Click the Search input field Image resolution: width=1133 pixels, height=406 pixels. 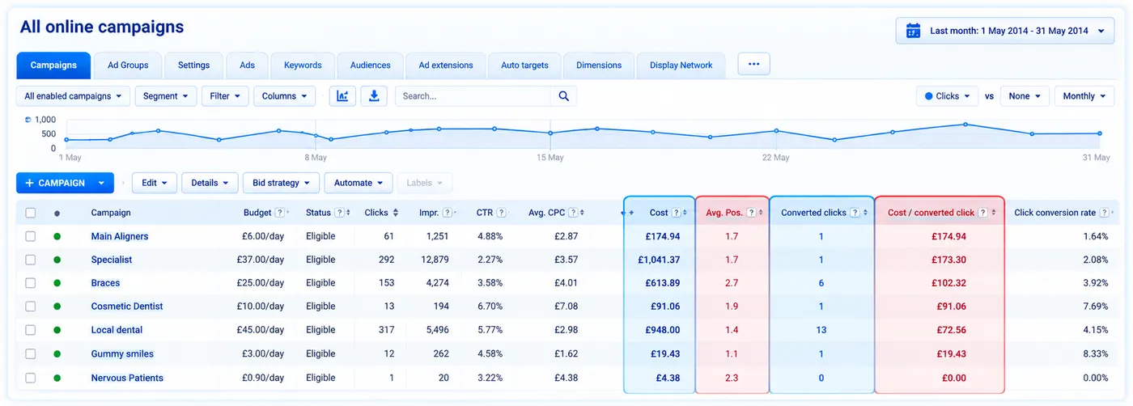point(473,96)
